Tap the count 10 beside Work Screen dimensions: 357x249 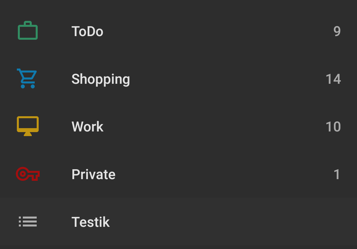[333, 127]
